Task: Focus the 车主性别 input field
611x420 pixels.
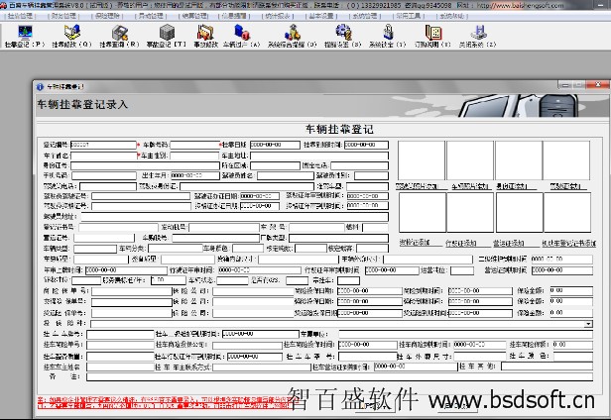Action: coord(194,156)
